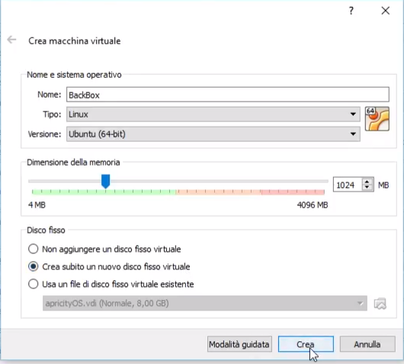Click the Nome field containing BackBox

click(x=228, y=95)
